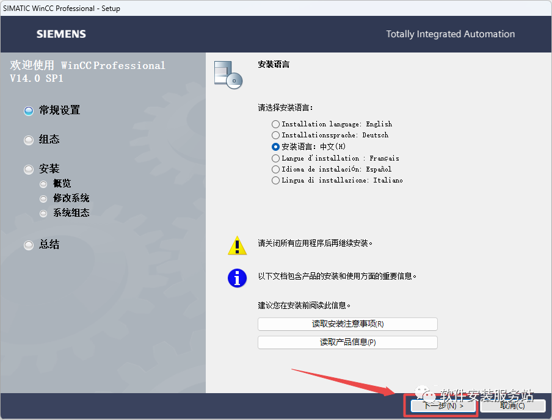
Task: Select English installation language radio button
Action: (275, 124)
